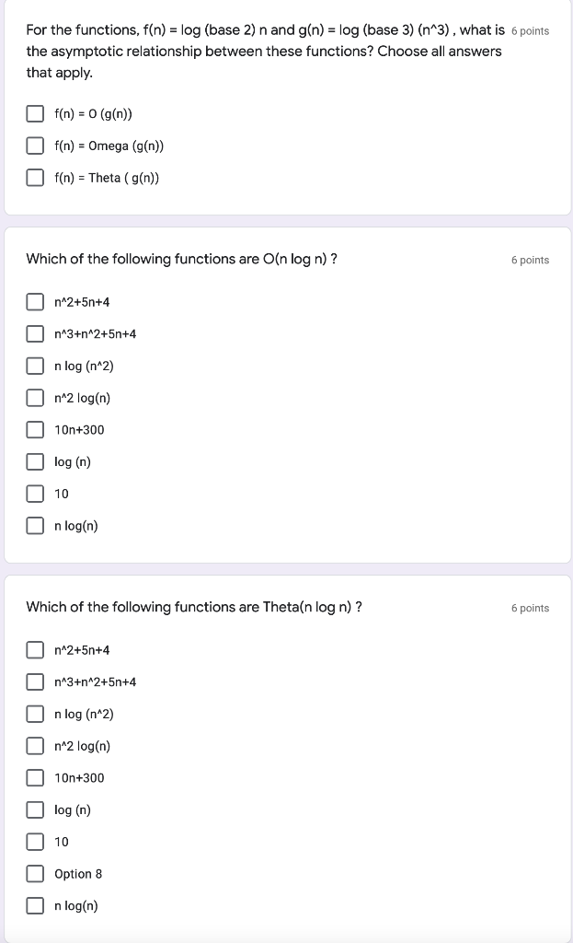Viewport: 573px width, 943px height.
Task: Check 10n+300 under Theta(n log n)
Action: (35, 777)
